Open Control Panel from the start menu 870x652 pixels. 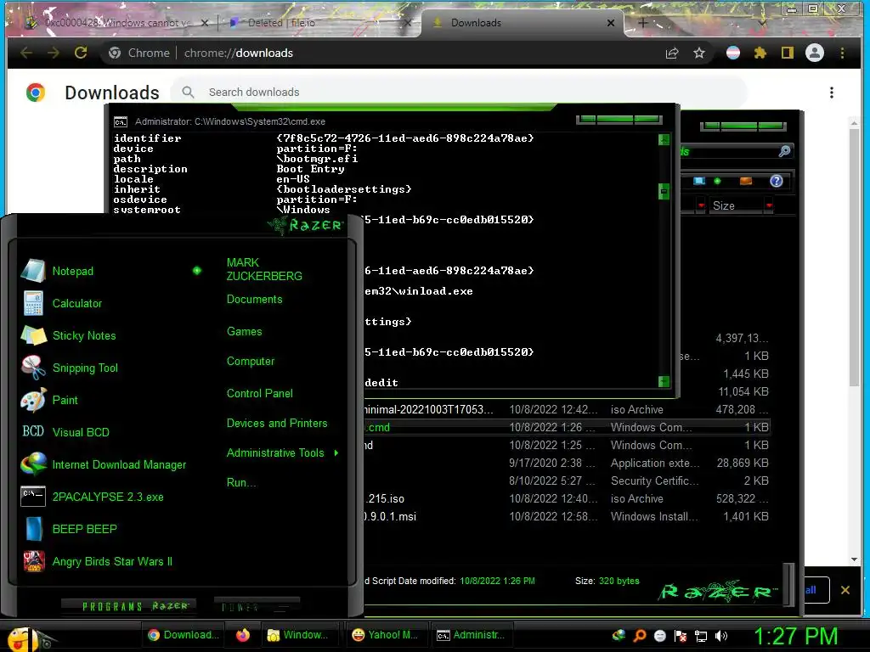[260, 394]
